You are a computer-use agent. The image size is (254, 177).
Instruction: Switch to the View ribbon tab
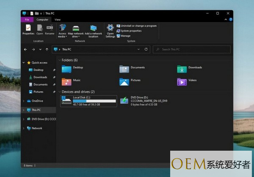point(58,20)
